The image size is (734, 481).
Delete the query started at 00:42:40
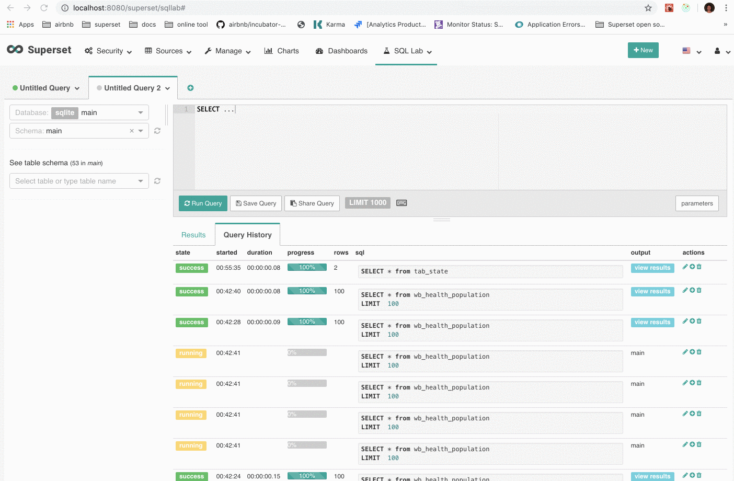[699, 290]
